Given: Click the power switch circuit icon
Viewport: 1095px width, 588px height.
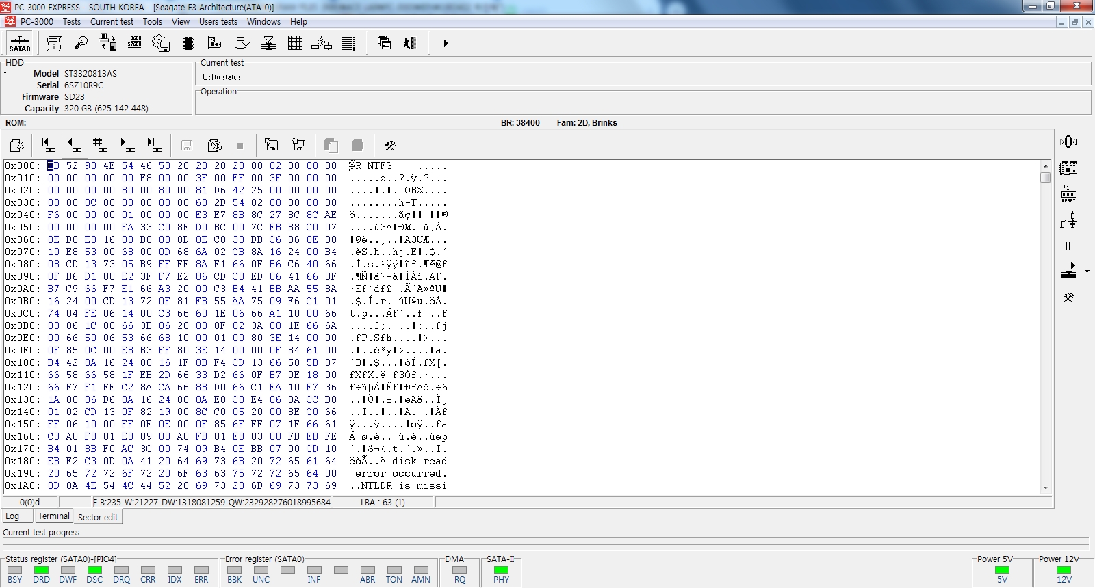Looking at the screenshot, I should click(1068, 220).
